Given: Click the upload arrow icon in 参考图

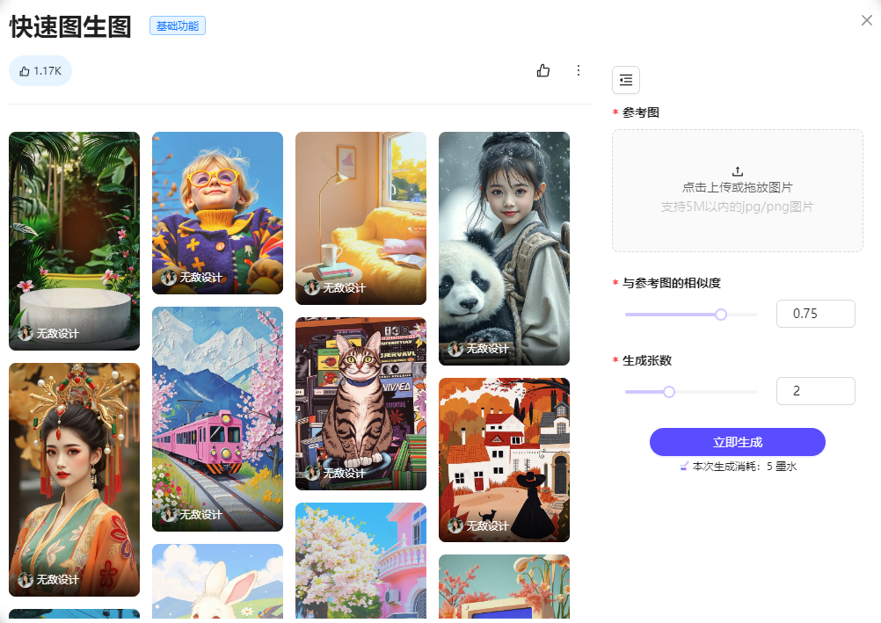Looking at the screenshot, I should pyautogui.click(x=738, y=170).
